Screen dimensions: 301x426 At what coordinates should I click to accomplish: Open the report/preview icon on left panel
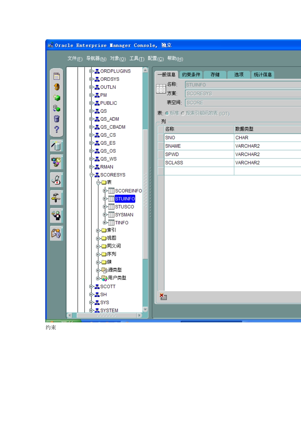click(x=56, y=76)
